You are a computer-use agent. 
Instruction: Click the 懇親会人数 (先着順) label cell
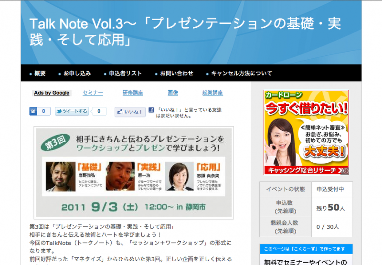point(285,227)
